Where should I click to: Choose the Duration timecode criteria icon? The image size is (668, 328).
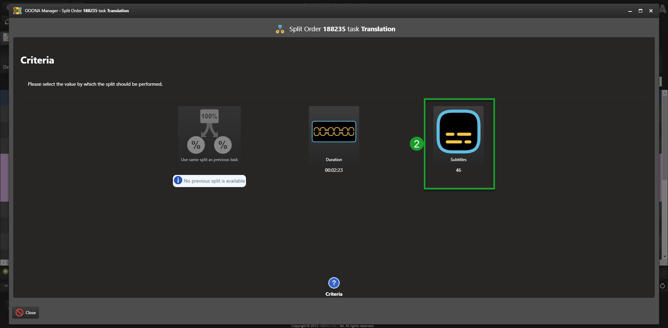tap(334, 132)
